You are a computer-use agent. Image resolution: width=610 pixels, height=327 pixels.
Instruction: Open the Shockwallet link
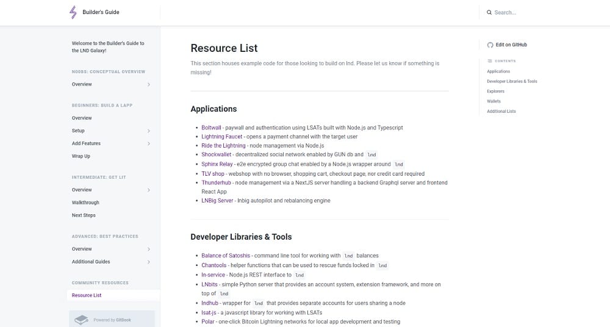pos(217,154)
